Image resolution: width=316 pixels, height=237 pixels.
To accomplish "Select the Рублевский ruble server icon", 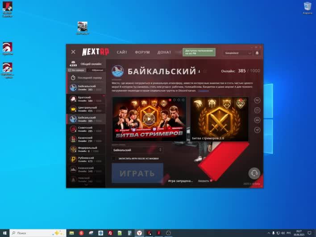I will pyautogui.click(x=73, y=159).
